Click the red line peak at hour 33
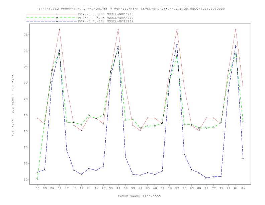 118,29
